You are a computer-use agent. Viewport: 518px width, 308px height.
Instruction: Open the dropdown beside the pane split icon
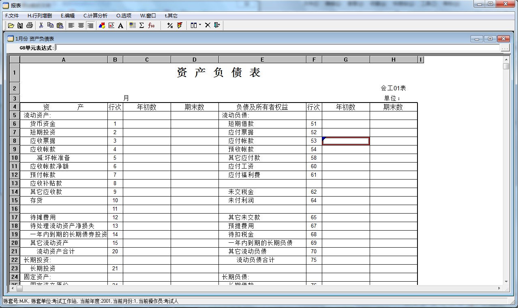coord(200,25)
